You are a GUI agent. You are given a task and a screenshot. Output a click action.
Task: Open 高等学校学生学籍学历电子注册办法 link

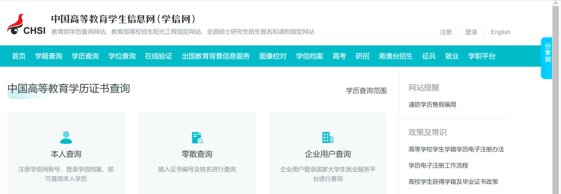click(456, 149)
